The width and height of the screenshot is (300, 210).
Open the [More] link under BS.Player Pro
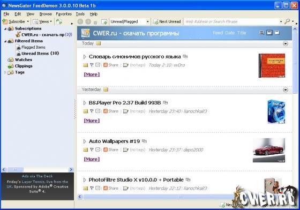[92, 121]
